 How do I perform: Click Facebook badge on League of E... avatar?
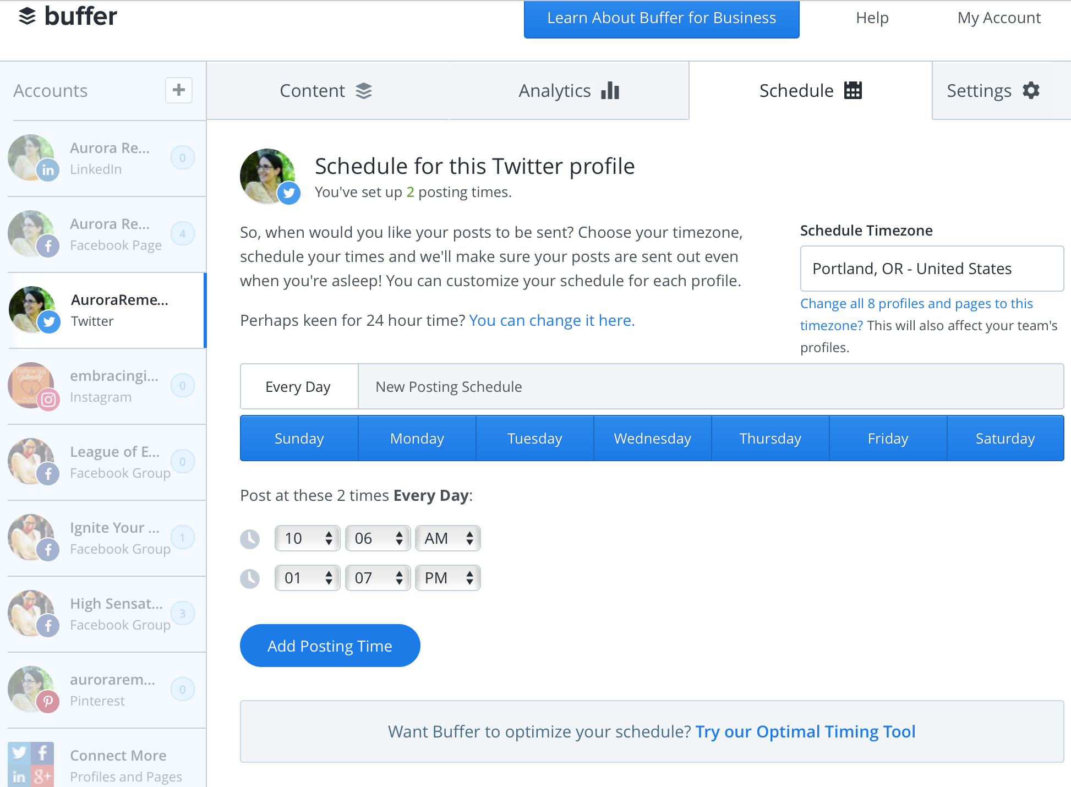(48, 474)
